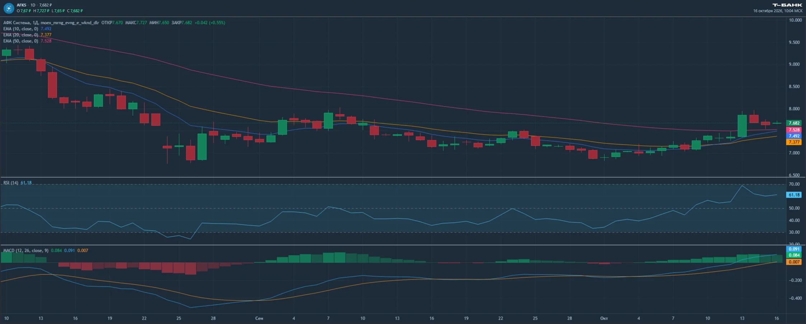
Task: Click the RSI (14) indicator label
Action: [11, 183]
